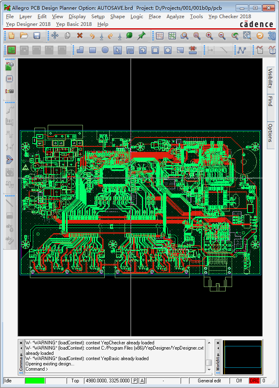
Task: Click the Zoom Previous icon
Action: (x=235, y=36)
